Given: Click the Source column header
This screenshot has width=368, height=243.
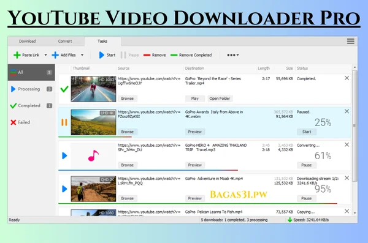Looking at the screenshot, I should (x=124, y=68).
